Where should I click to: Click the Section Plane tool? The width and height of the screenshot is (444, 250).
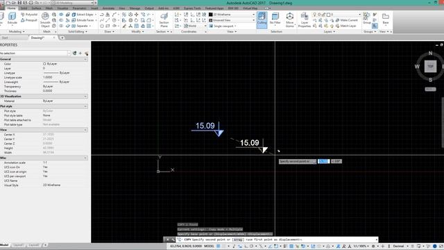click(164, 20)
